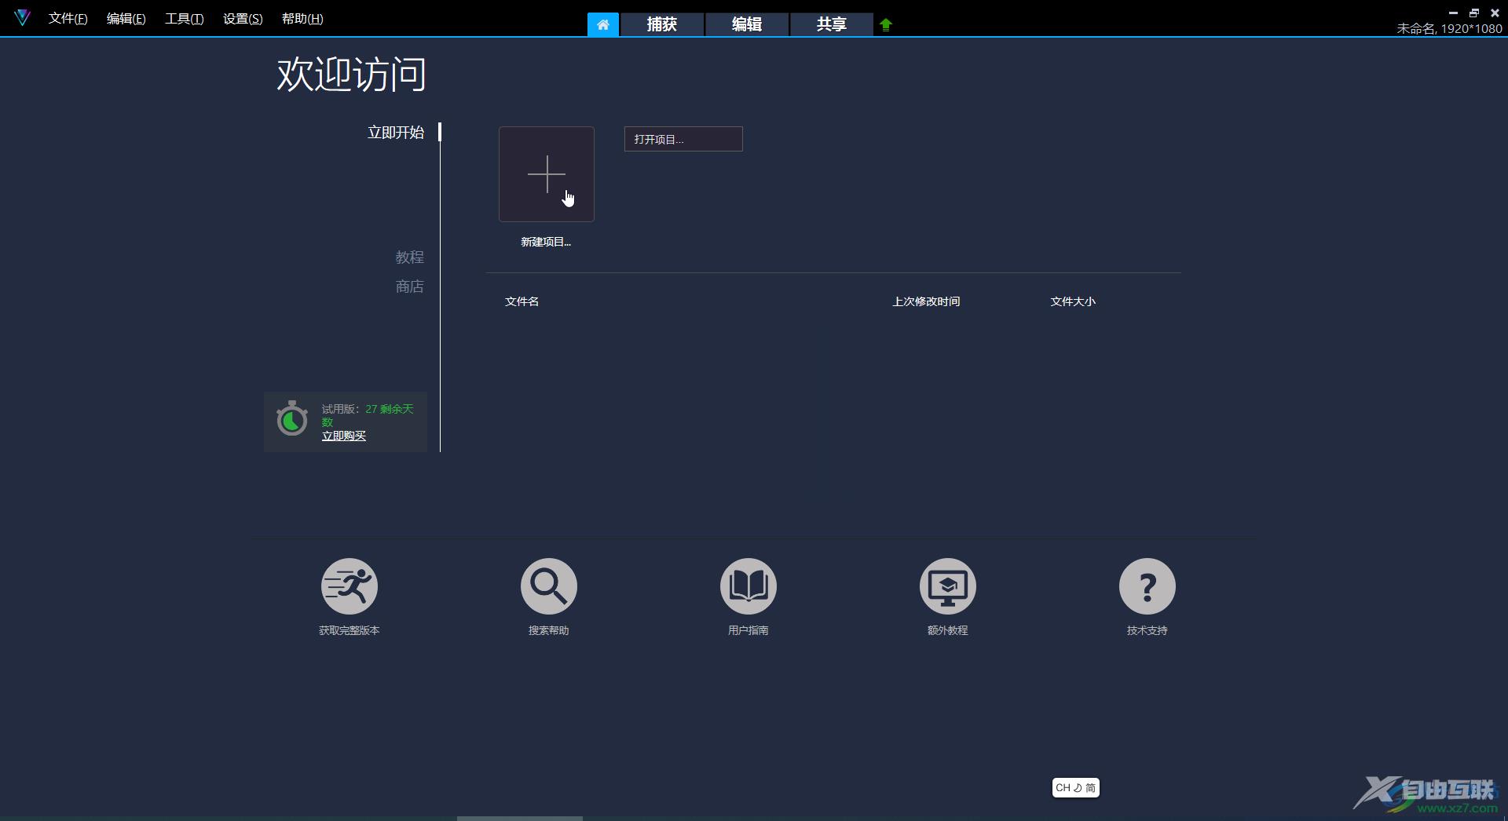This screenshot has height=821, width=1508.
Task: Open the 文件 menu
Action: 68,18
